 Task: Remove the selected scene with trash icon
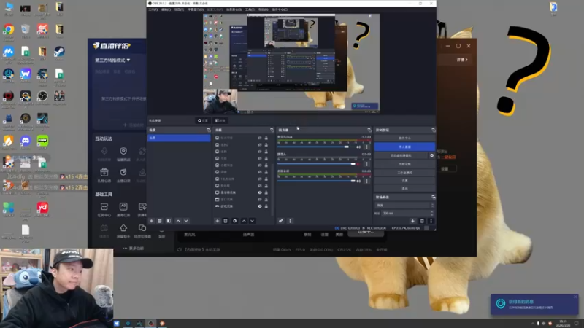pos(160,221)
